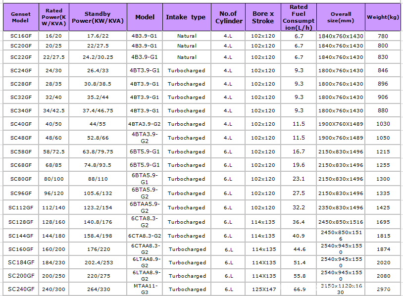Viewport: 403px width, 296px height.
Task: Click engine model MTAA11-G3 cell
Action: (145, 290)
